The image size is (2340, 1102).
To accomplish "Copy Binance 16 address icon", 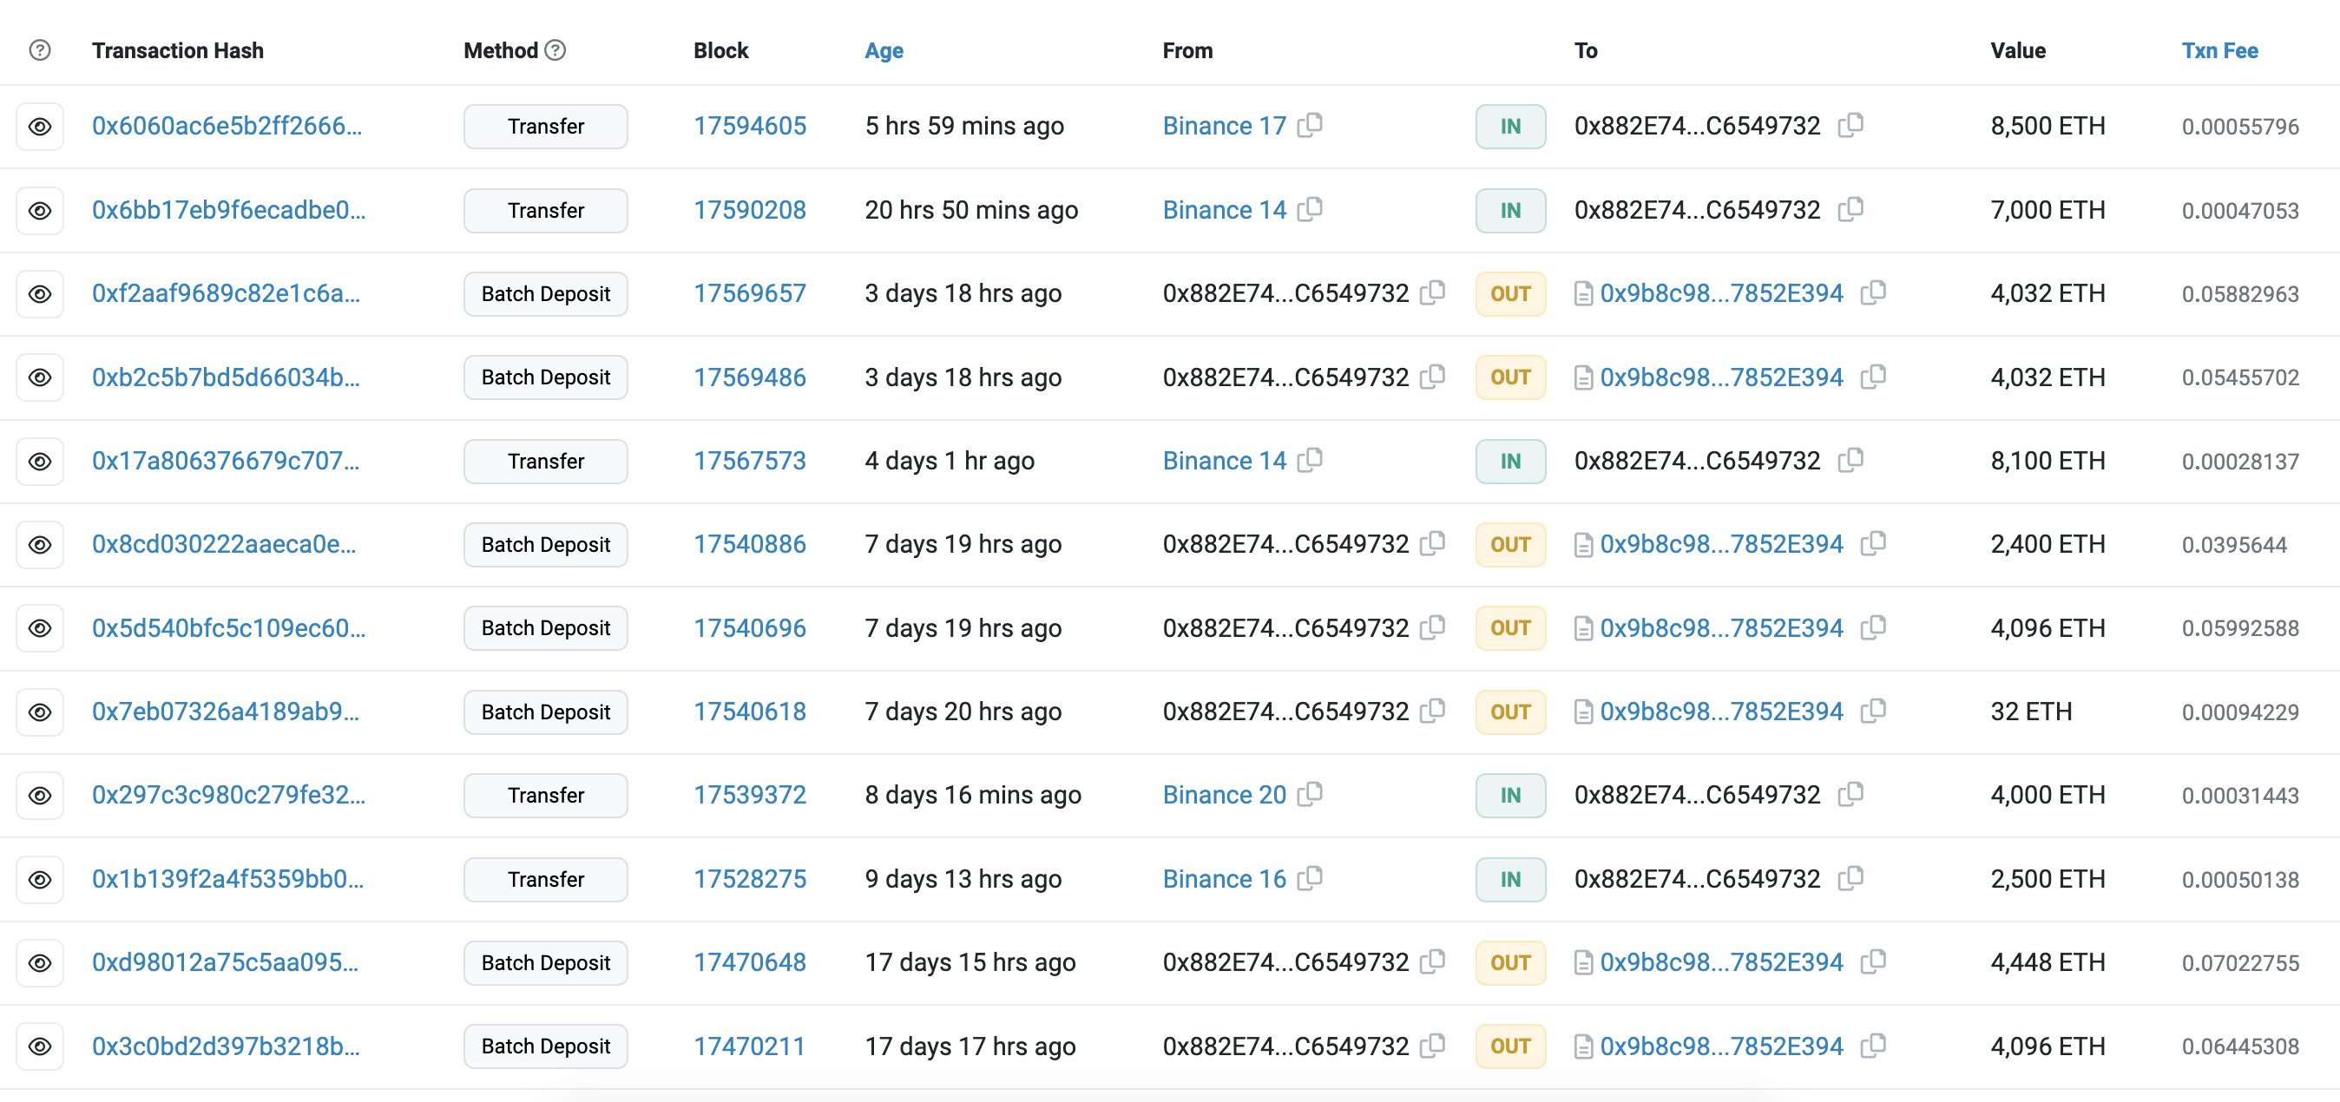I will pyautogui.click(x=1310, y=877).
